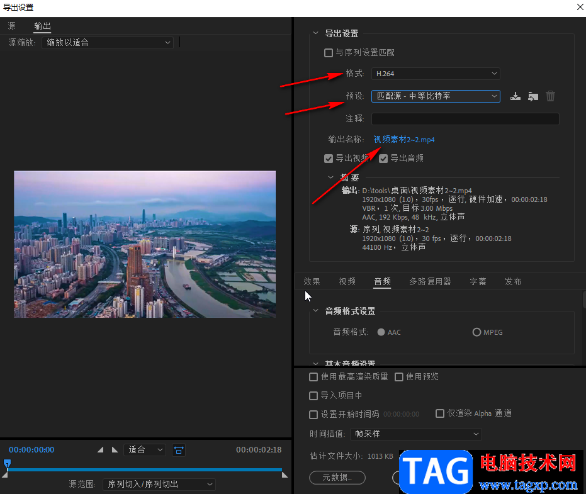Open the 预设 匹配源 dropdown
Image resolution: width=586 pixels, height=494 pixels.
coord(436,96)
